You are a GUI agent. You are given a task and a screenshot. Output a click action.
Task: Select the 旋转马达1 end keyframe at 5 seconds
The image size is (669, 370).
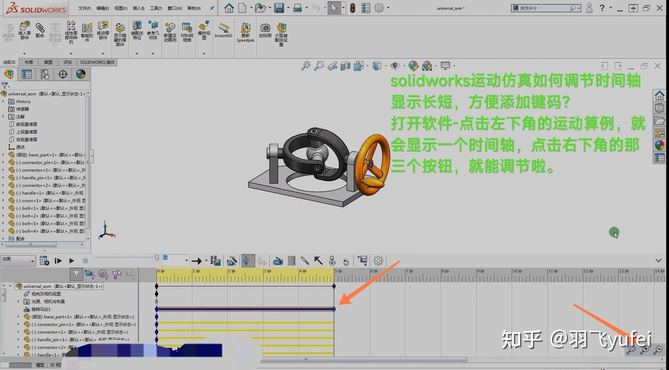[x=334, y=309]
